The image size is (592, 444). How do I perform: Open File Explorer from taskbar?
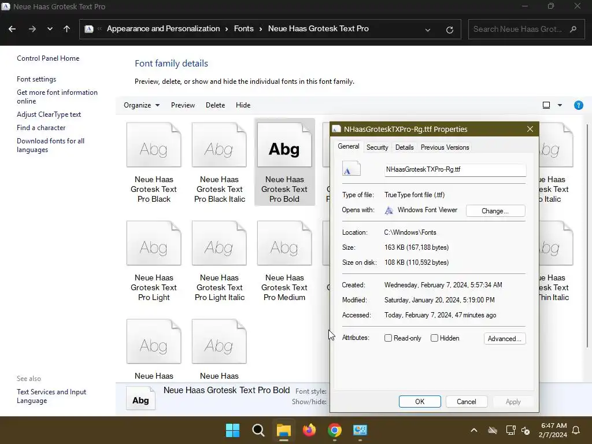pyautogui.click(x=283, y=430)
